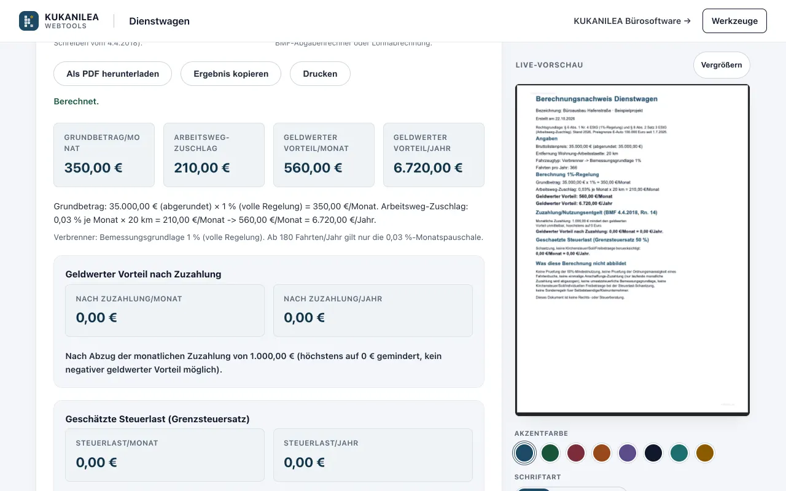Select the purple accent color
The image size is (786, 491).
click(628, 453)
